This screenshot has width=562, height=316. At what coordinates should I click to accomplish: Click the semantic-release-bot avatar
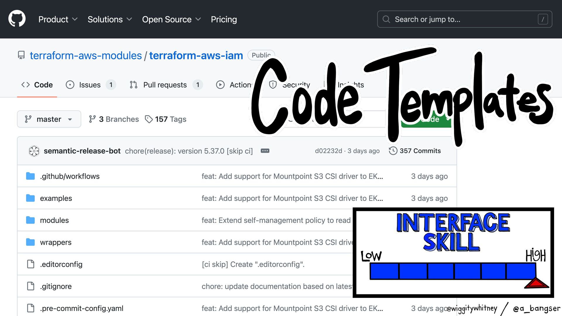pos(34,151)
